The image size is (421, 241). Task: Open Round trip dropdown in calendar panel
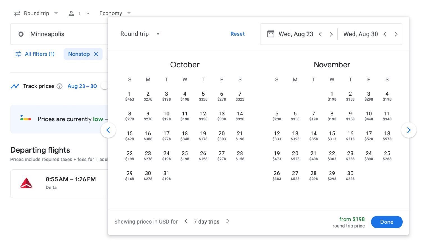pyautogui.click(x=140, y=34)
